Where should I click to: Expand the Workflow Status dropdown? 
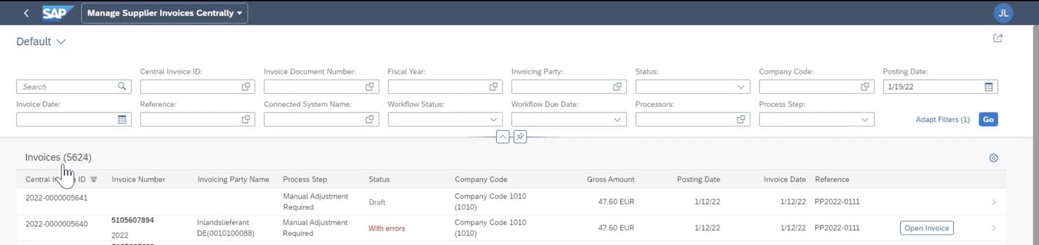493,120
